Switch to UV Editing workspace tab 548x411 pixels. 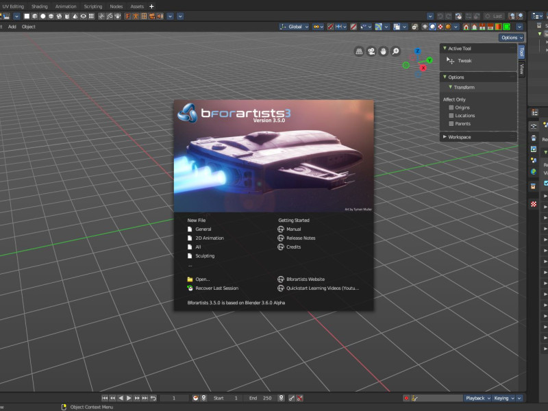point(13,6)
